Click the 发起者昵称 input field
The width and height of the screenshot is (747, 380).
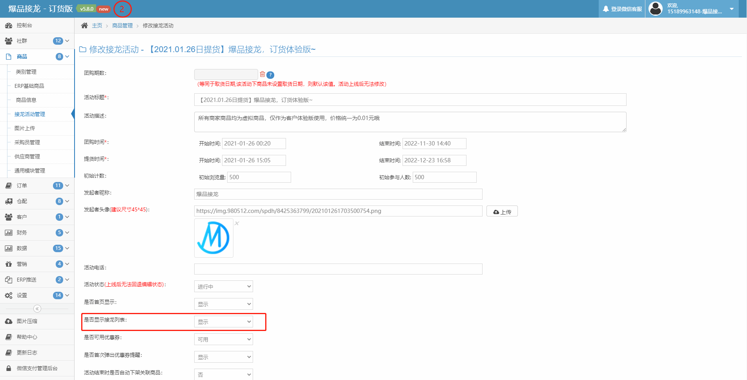(338, 194)
